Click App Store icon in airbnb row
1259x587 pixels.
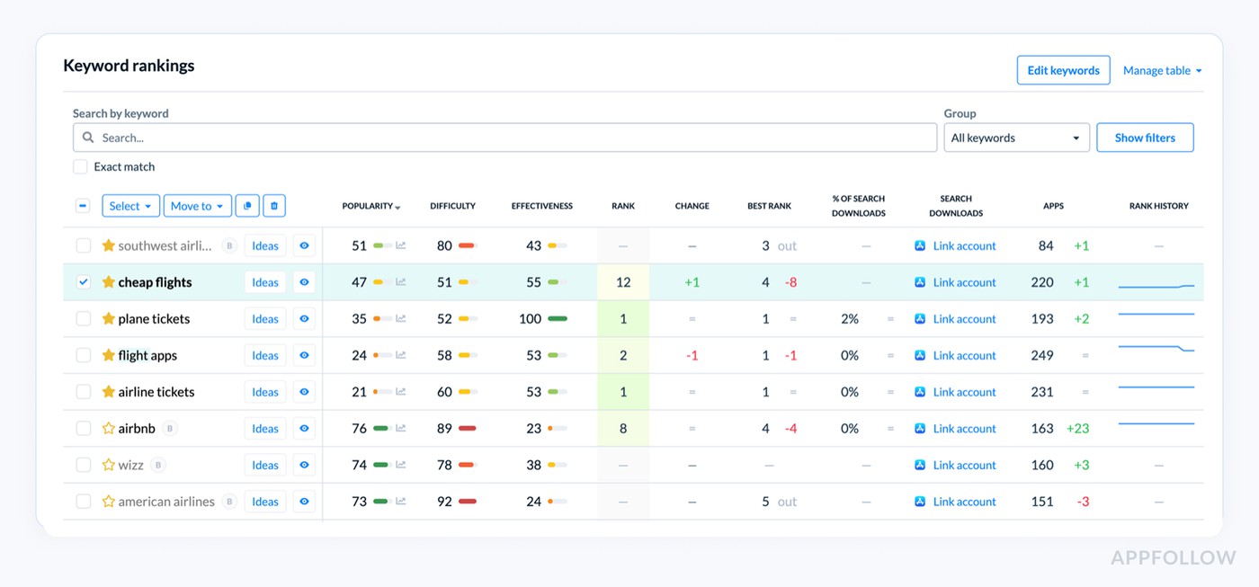pyautogui.click(x=920, y=428)
